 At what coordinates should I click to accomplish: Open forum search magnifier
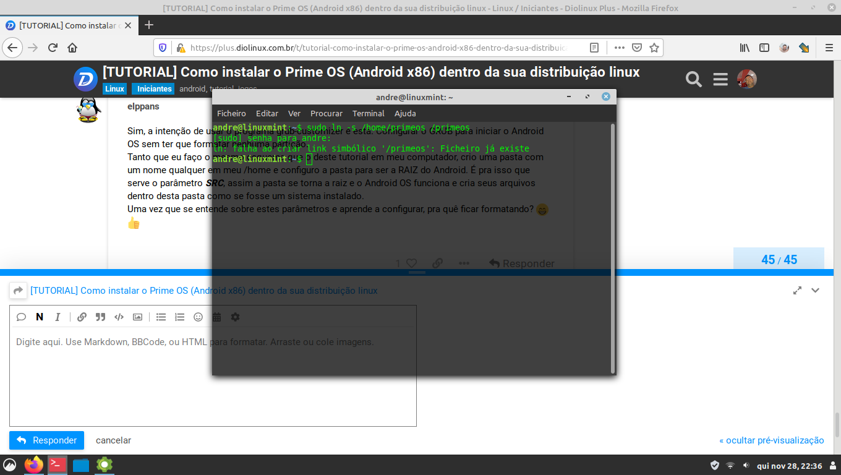[x=694, y=79]
